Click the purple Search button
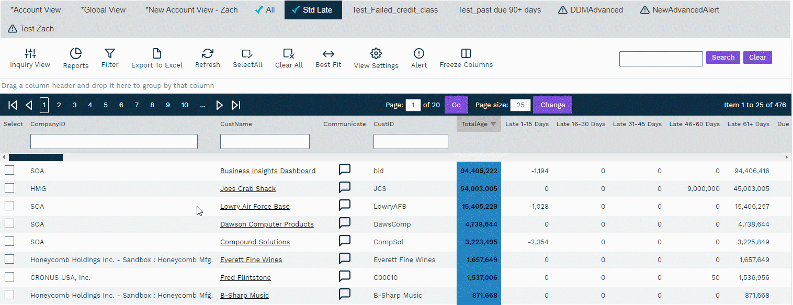Screen dimensions: 793x305 723,58
